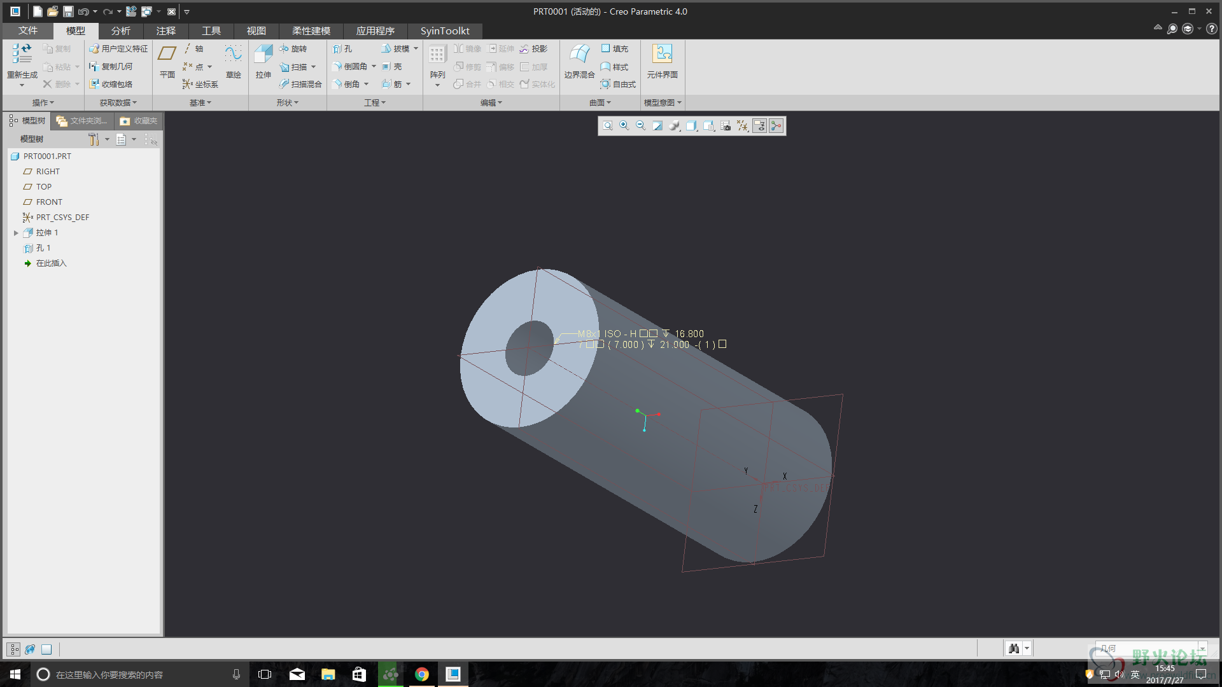Select 孔 1 in model tree
This screenshot has width=1222, height=687.
(37, 248)
